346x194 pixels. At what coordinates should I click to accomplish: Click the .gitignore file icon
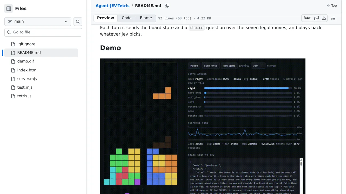click(13, 44)
